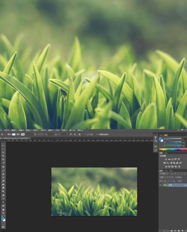Image resolution: width=187 pixels, height=232 pixels.
Task: Select the Horizontal Type tool
Action: point(3,199)
